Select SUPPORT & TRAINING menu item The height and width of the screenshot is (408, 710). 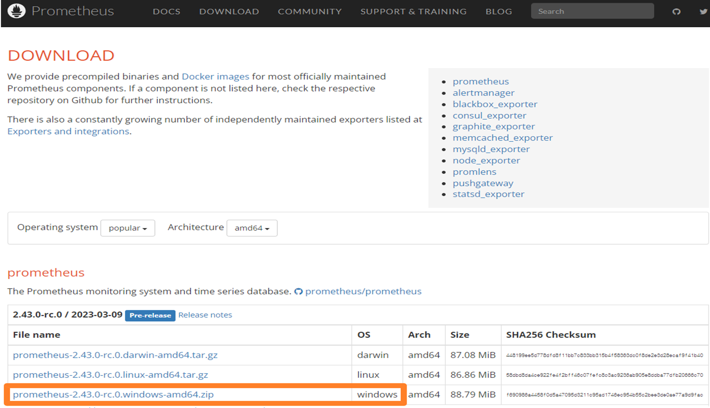point(413,12)
